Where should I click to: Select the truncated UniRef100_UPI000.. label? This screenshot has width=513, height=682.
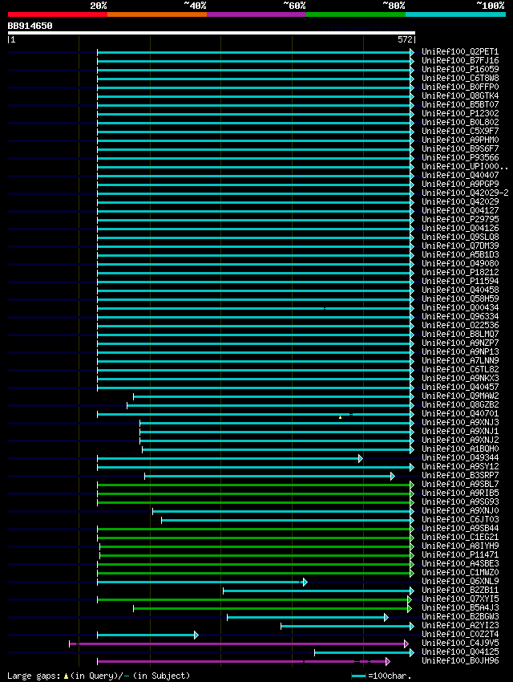tap(465, 167)
